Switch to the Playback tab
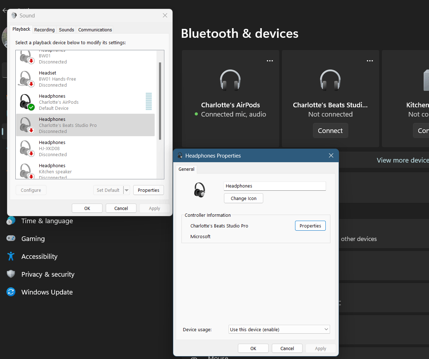 (x=21, y=29)
